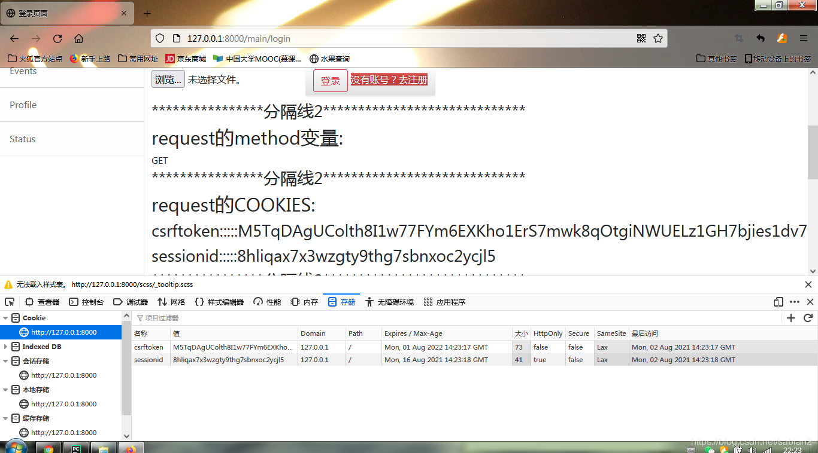Open the 新手上路 bookmark

coord(90,59)
